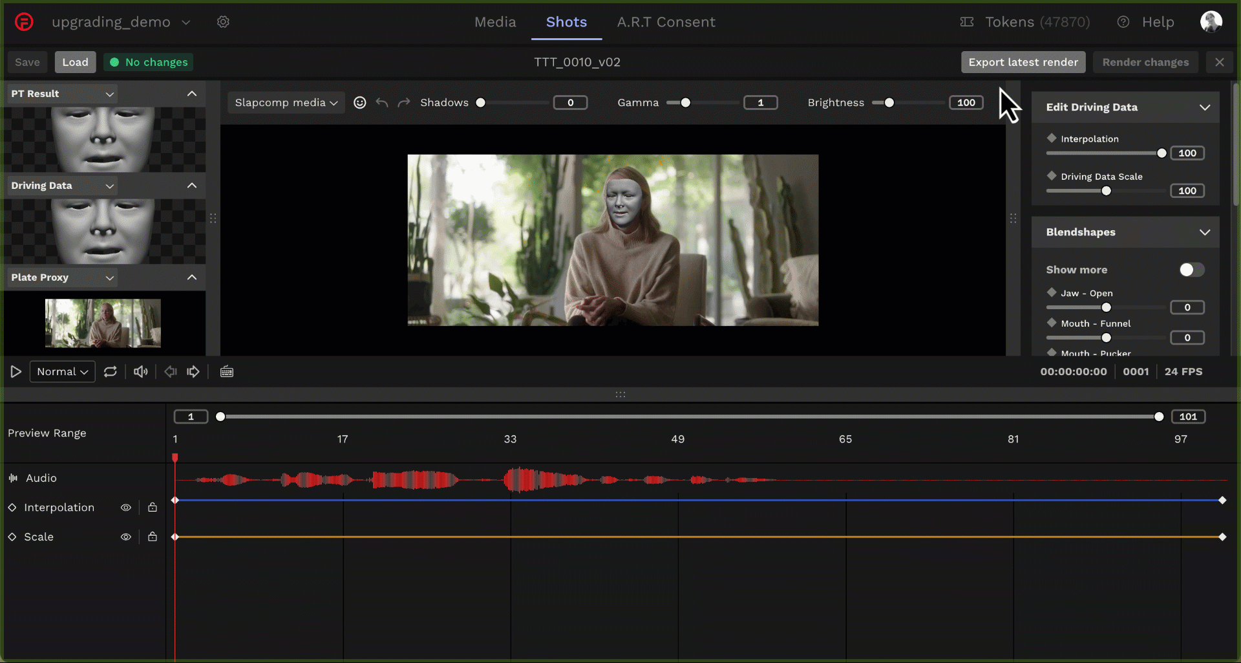1241x663 pixels.
Task: Mute audio with the speaker icon
Action: [140, 372]
